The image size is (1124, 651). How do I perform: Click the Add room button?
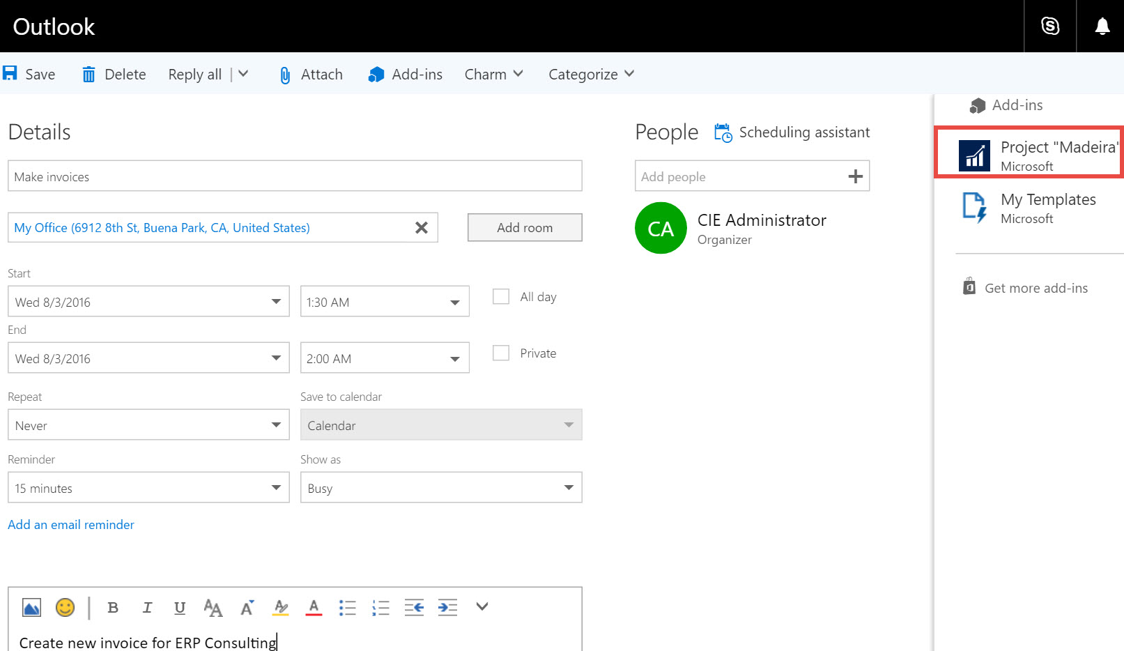[x=524, y=228]
